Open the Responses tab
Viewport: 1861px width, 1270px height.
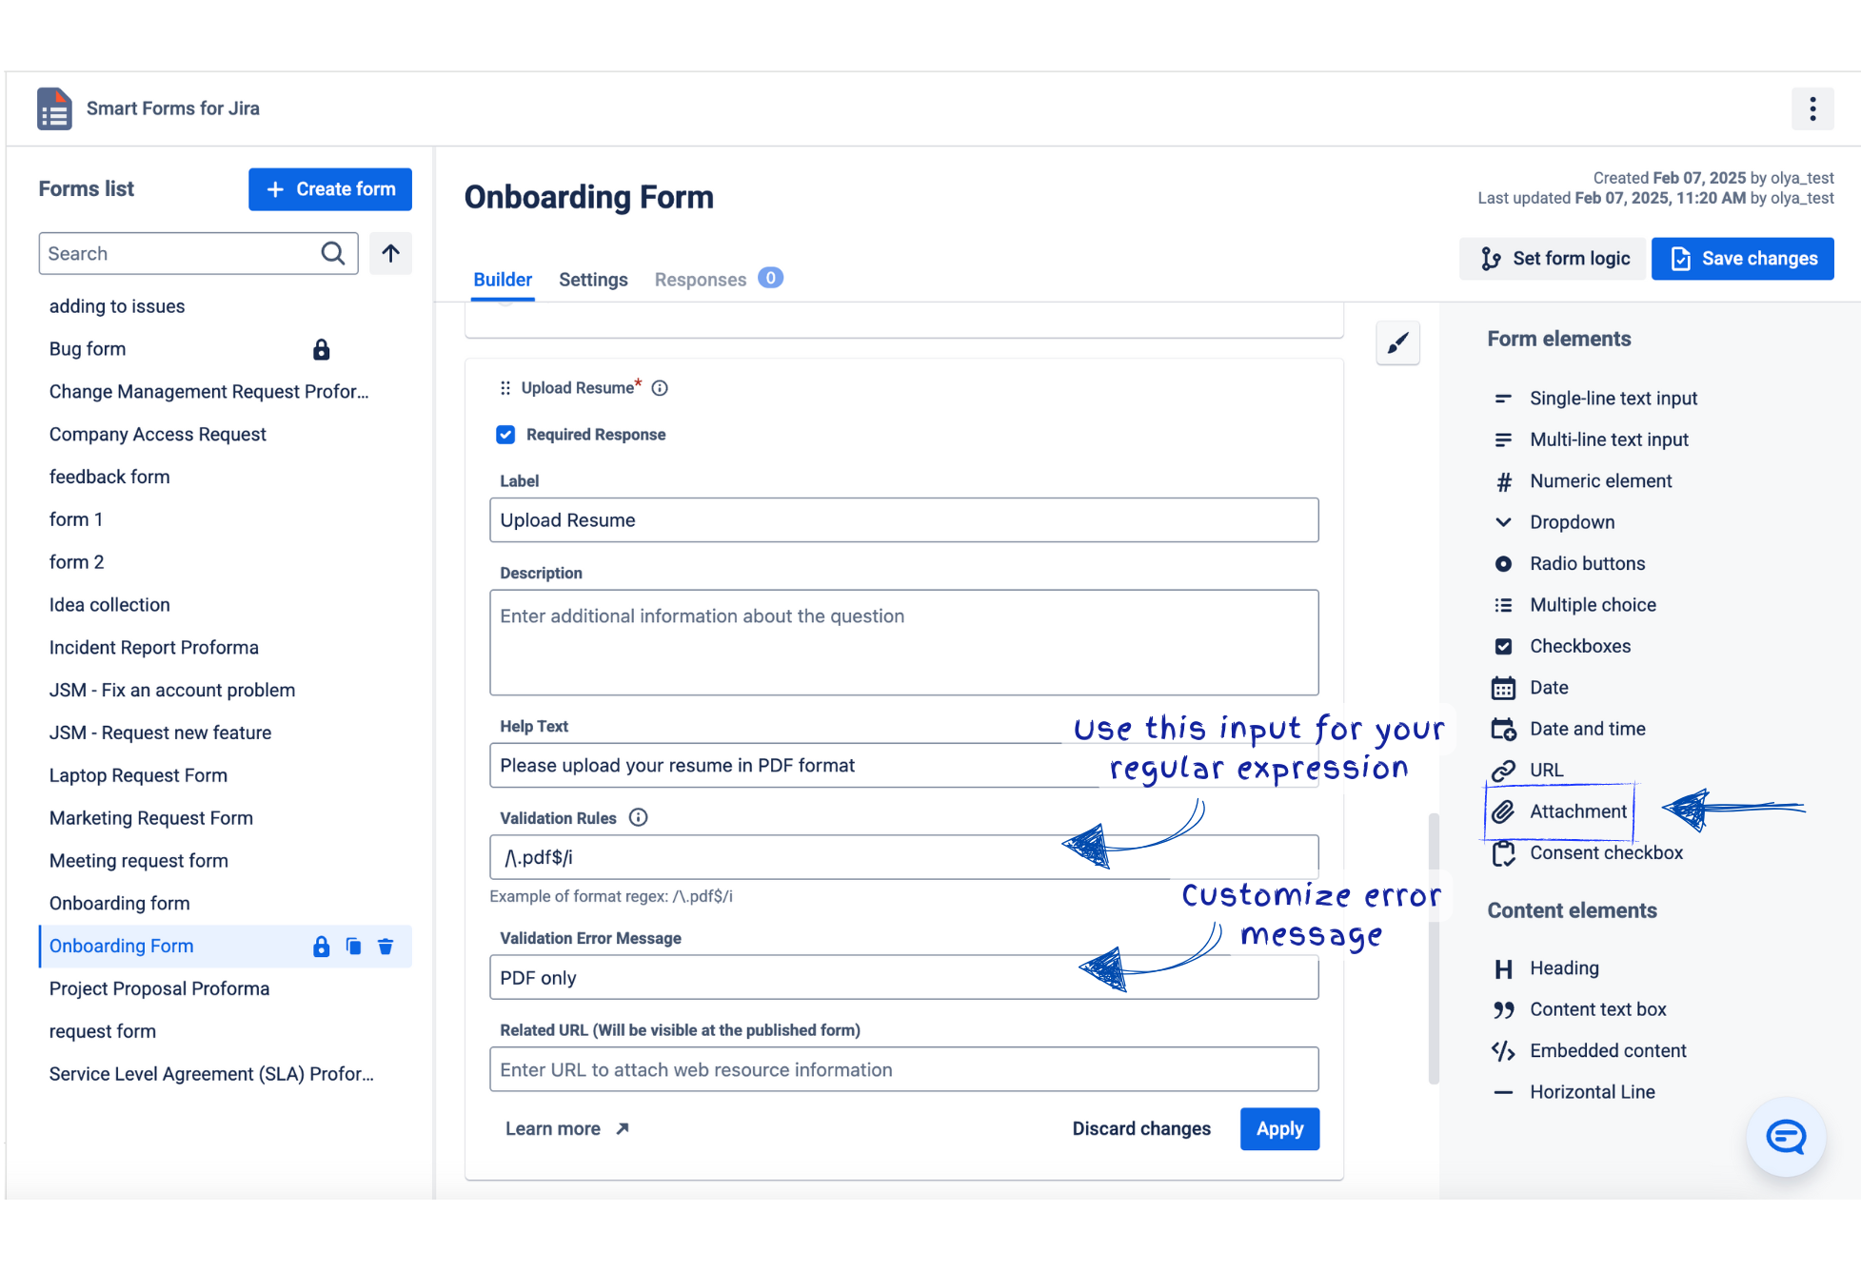click(701, 280)
